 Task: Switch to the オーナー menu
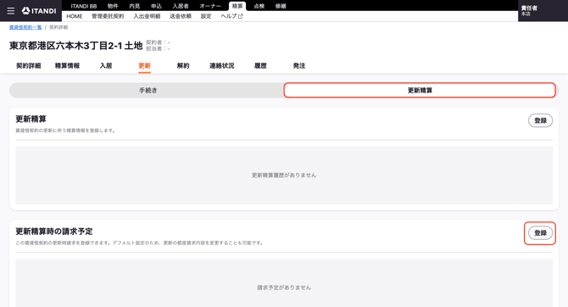tap(210, 6)
